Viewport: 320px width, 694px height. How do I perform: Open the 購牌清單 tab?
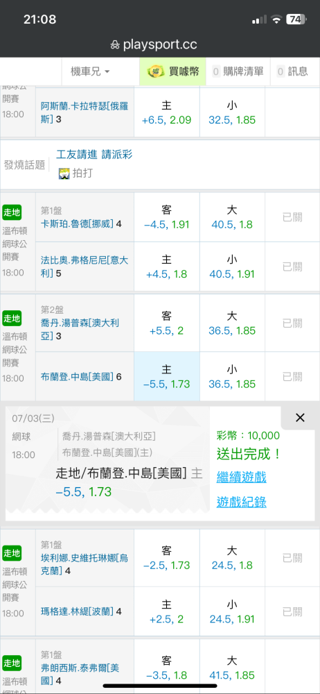[x=239, y=71]
